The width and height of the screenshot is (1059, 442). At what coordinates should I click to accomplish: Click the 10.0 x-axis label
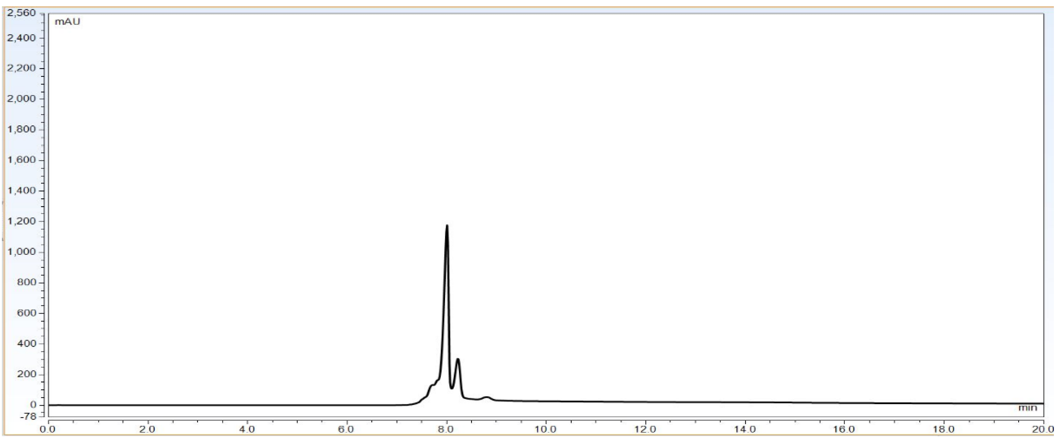point(546,429)
